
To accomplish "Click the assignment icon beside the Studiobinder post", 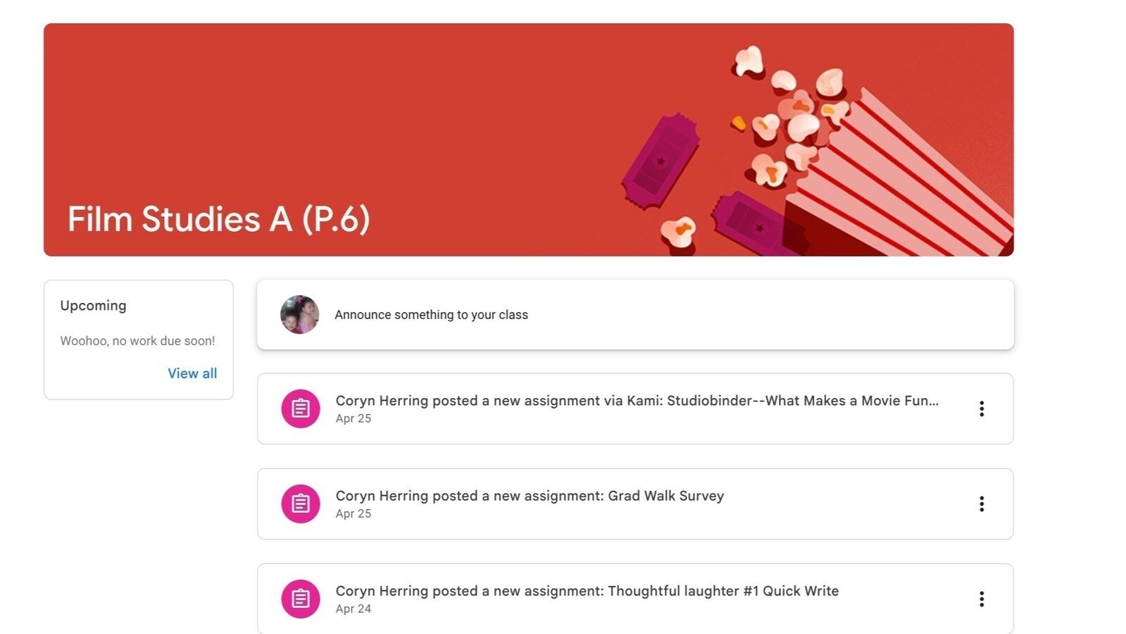I will [301, 409].
